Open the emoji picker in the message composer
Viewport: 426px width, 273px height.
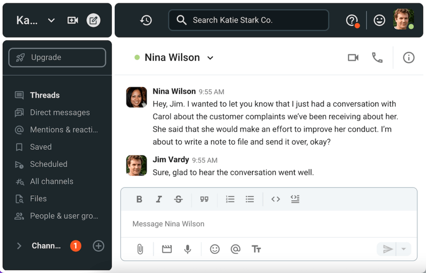click(215, 249)
